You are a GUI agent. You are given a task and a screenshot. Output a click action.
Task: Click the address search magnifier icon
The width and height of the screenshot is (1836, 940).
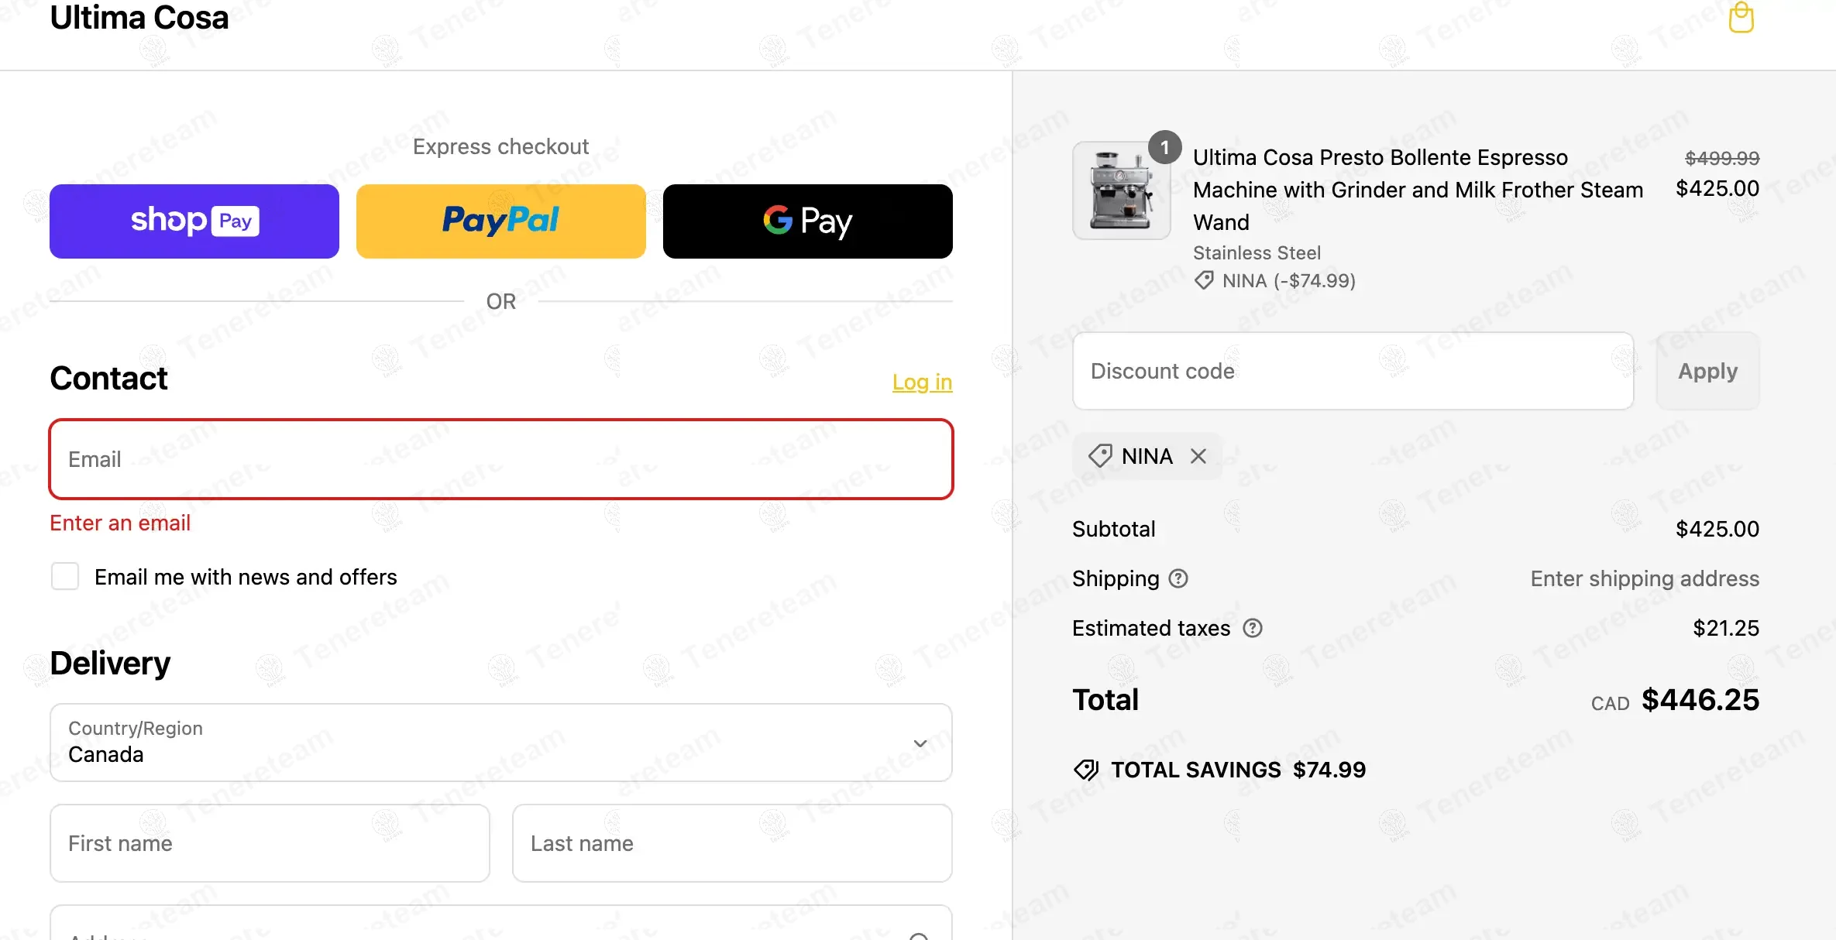point(919,935)
